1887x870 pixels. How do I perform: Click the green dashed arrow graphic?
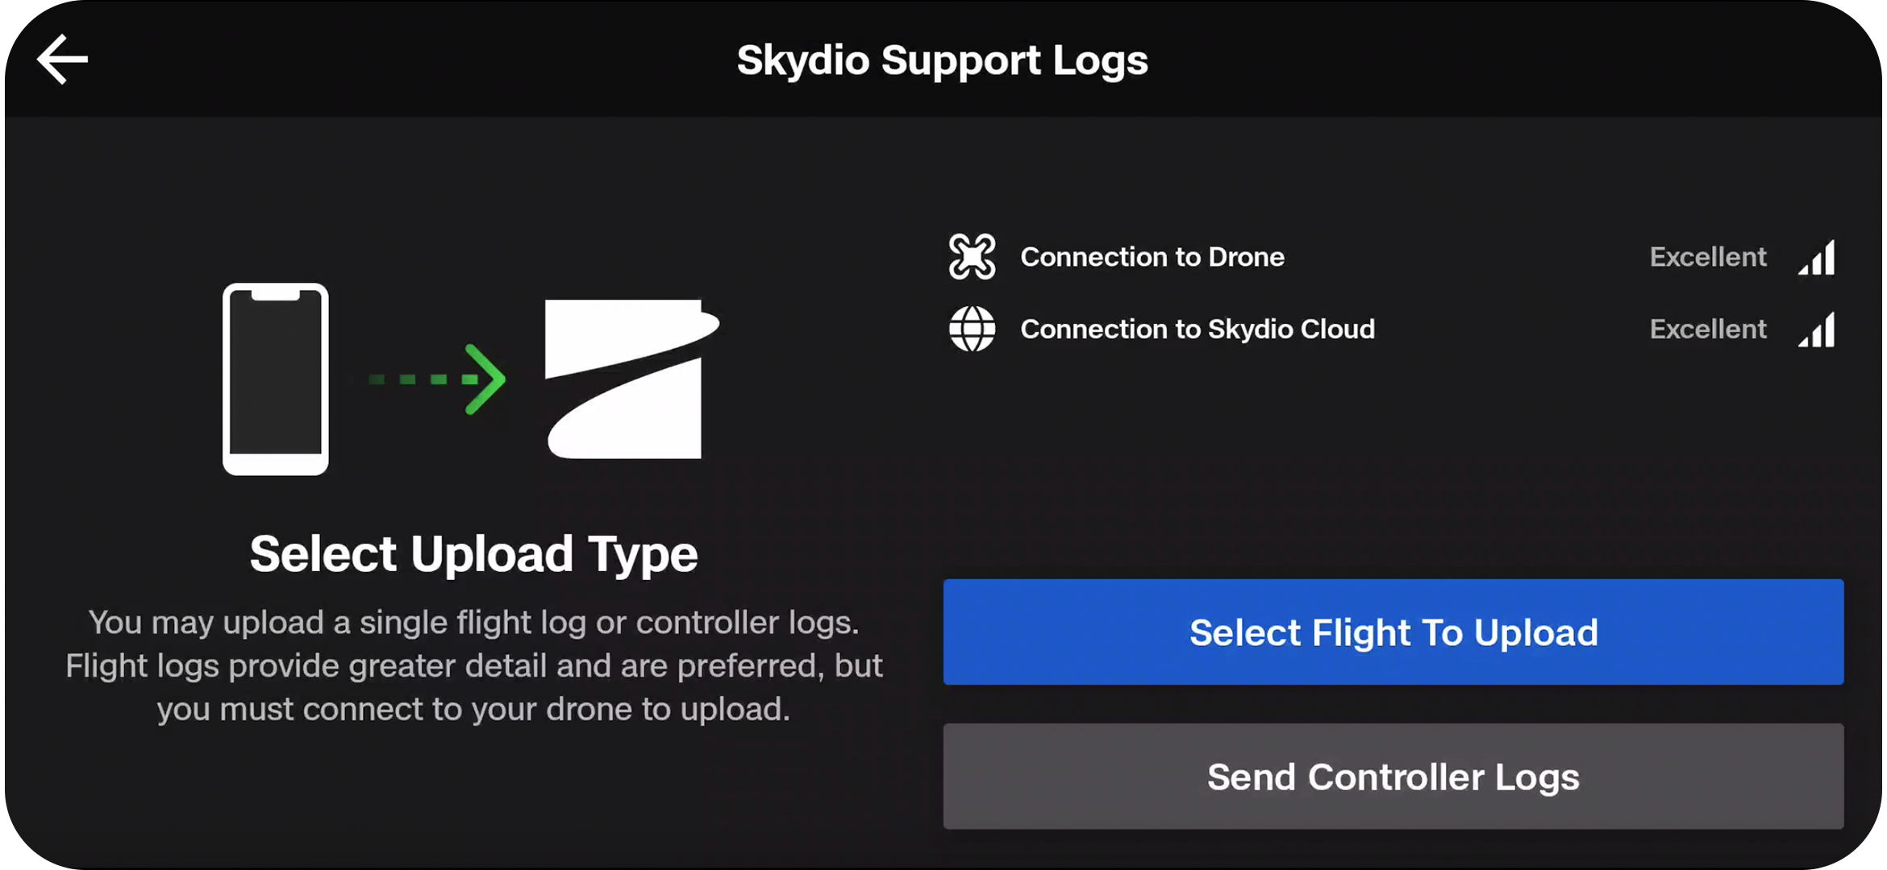[x=436, y=379]
